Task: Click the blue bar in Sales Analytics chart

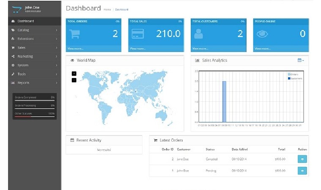Action: click(x=225, y=101)
